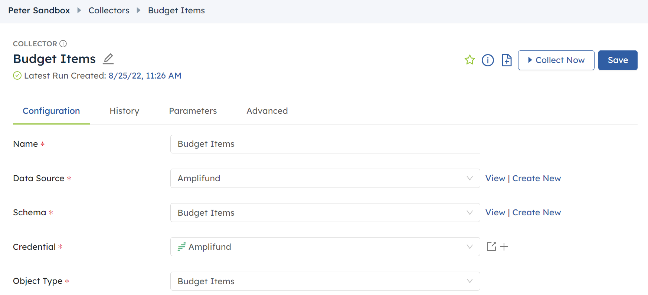Go to the Advanced tab
This screenshot has width=648, height=295.
tap(267, 111)
